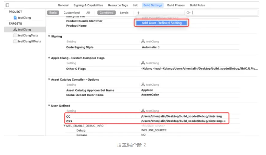Select testClangUITests target

pyautogui.click(x=29, y=41)
